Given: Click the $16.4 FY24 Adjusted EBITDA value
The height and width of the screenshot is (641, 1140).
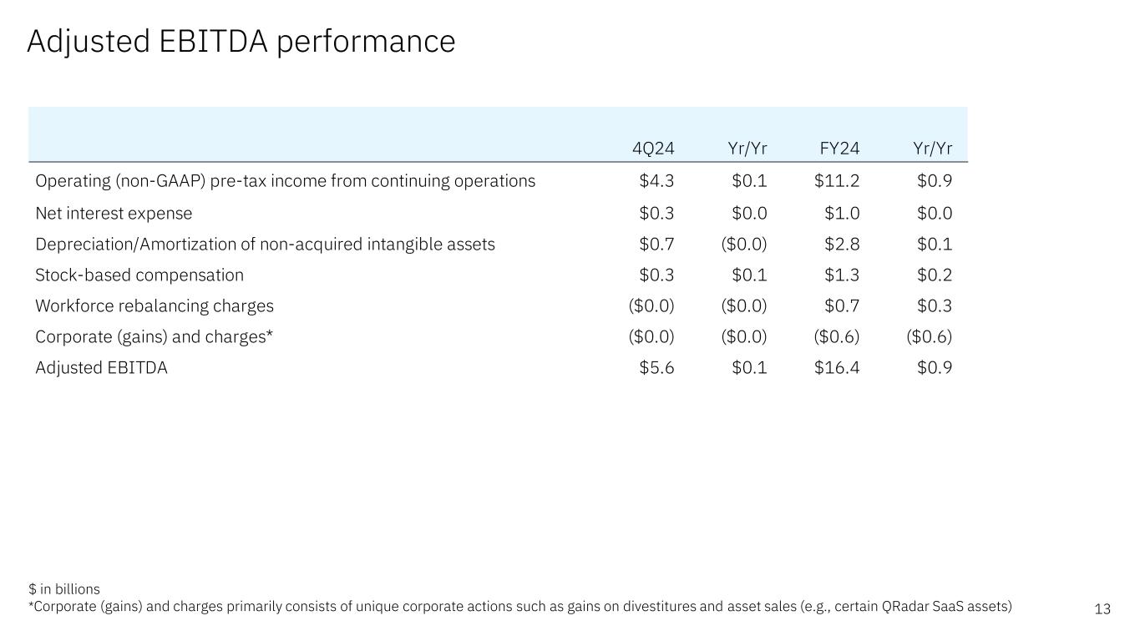Looking at the screenshot, I should point(837,367).
